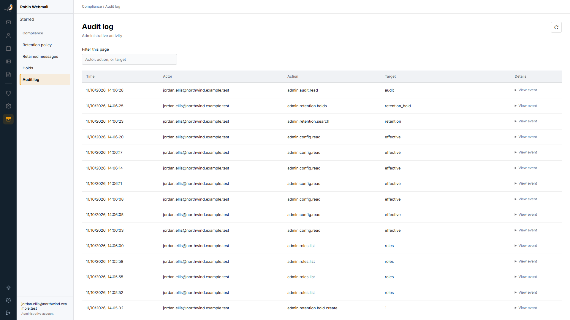570x320 pixels.
Task: Go to the Holds page
Action: 45,68
